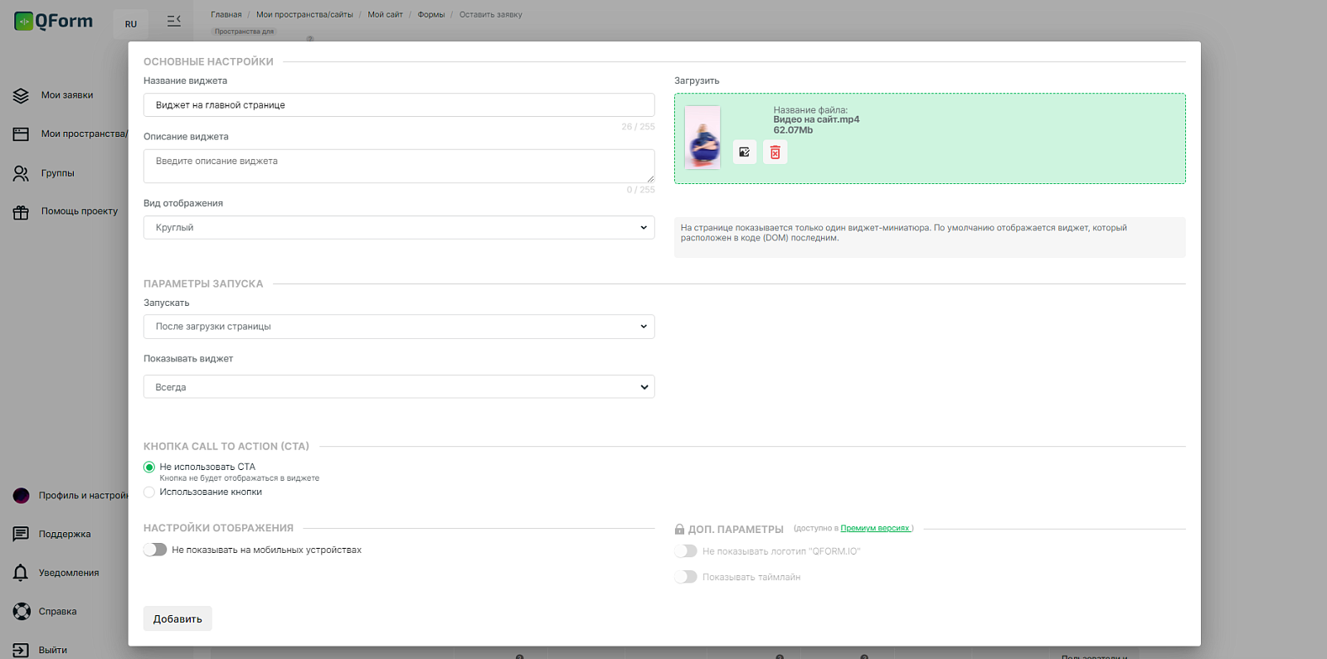Viewport: 1327px width, 659px height.
Task: Open Мои пространства menu item
Action: click(85, 133)
